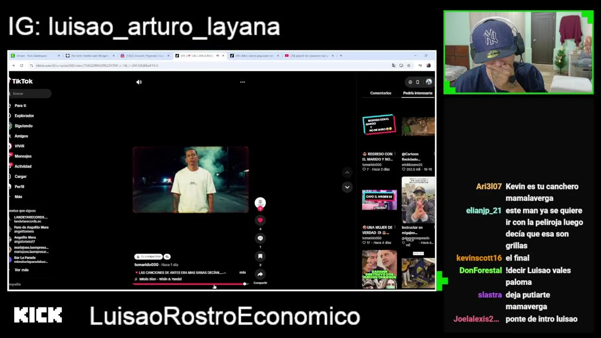The width and height of the screenshot is (601, 338).
Task: Open the three-dots video options menu
Action: [x=242, y=82]
